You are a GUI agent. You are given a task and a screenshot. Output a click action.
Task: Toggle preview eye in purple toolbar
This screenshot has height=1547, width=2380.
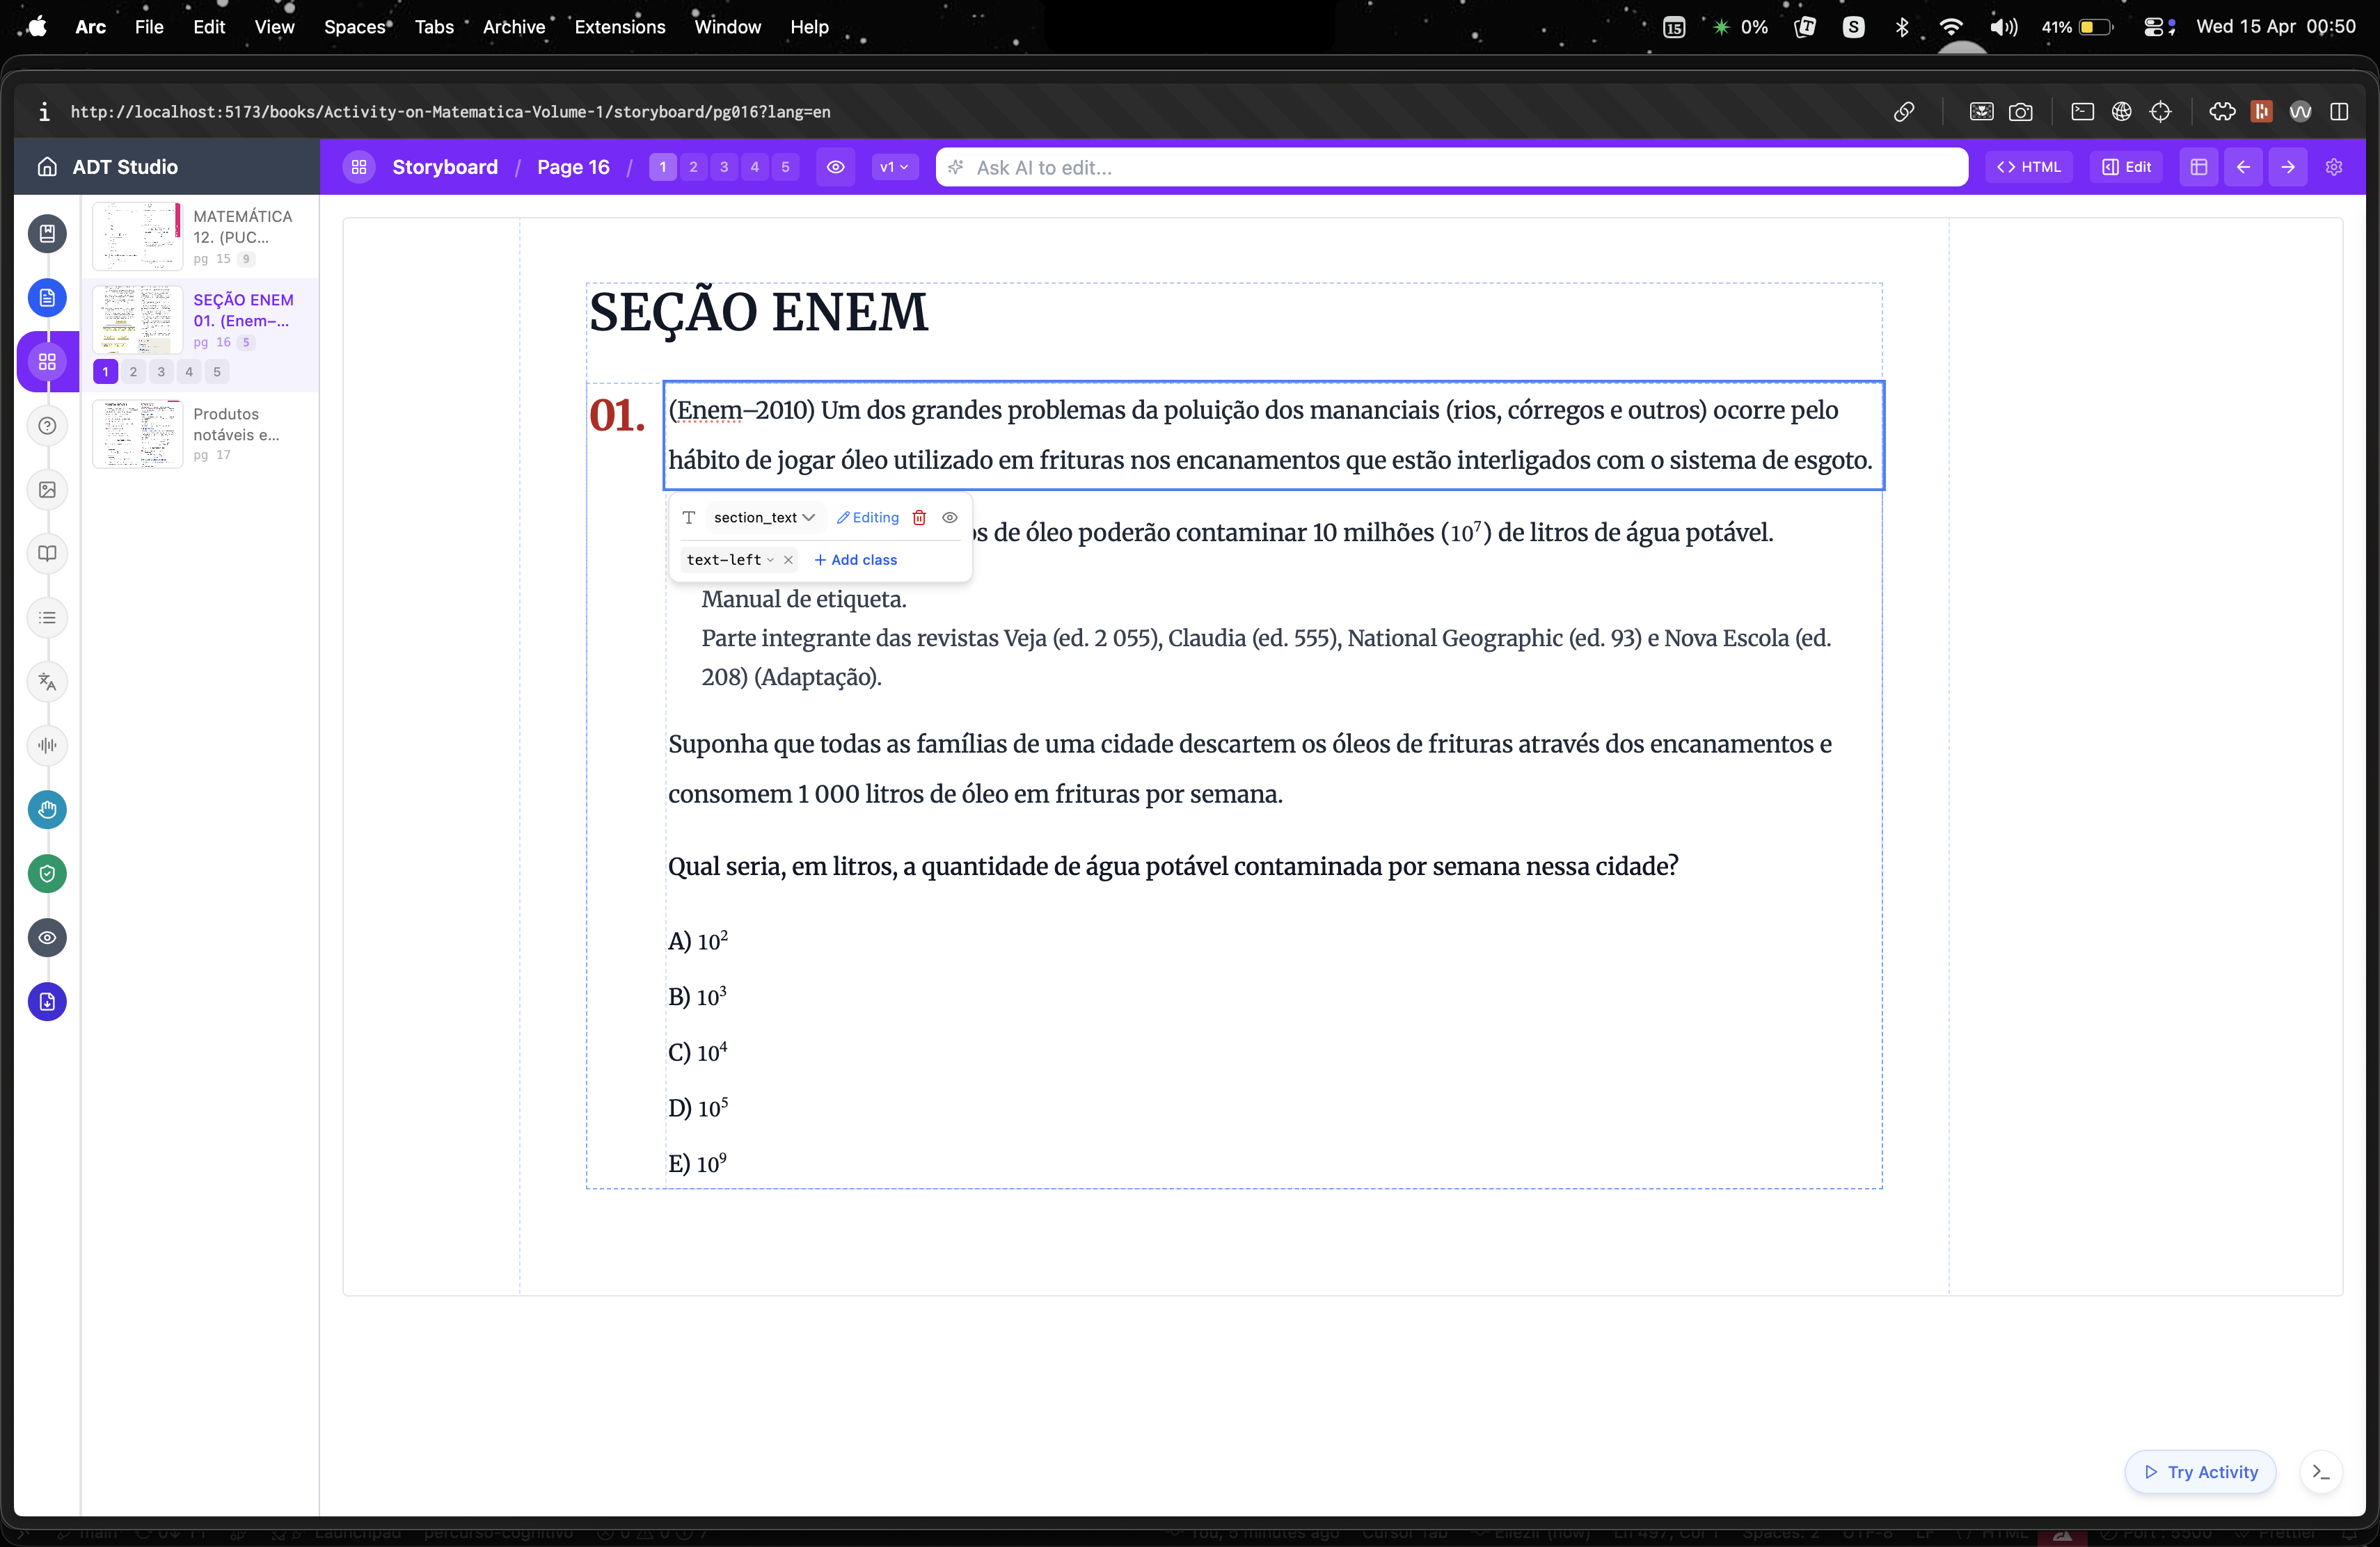tap(836, 167)
